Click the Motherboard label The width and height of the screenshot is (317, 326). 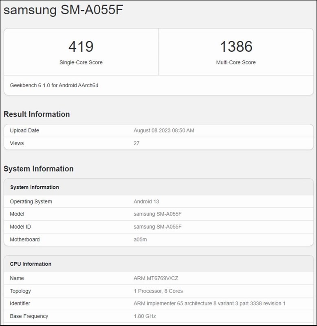[x=25, y=239]
